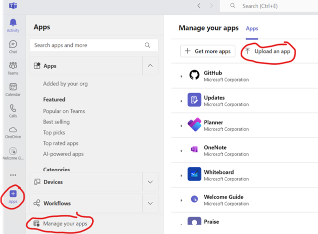Navigate back using the back arrow
The height and width of the screenshot is (234, 318).
[199, 6]
